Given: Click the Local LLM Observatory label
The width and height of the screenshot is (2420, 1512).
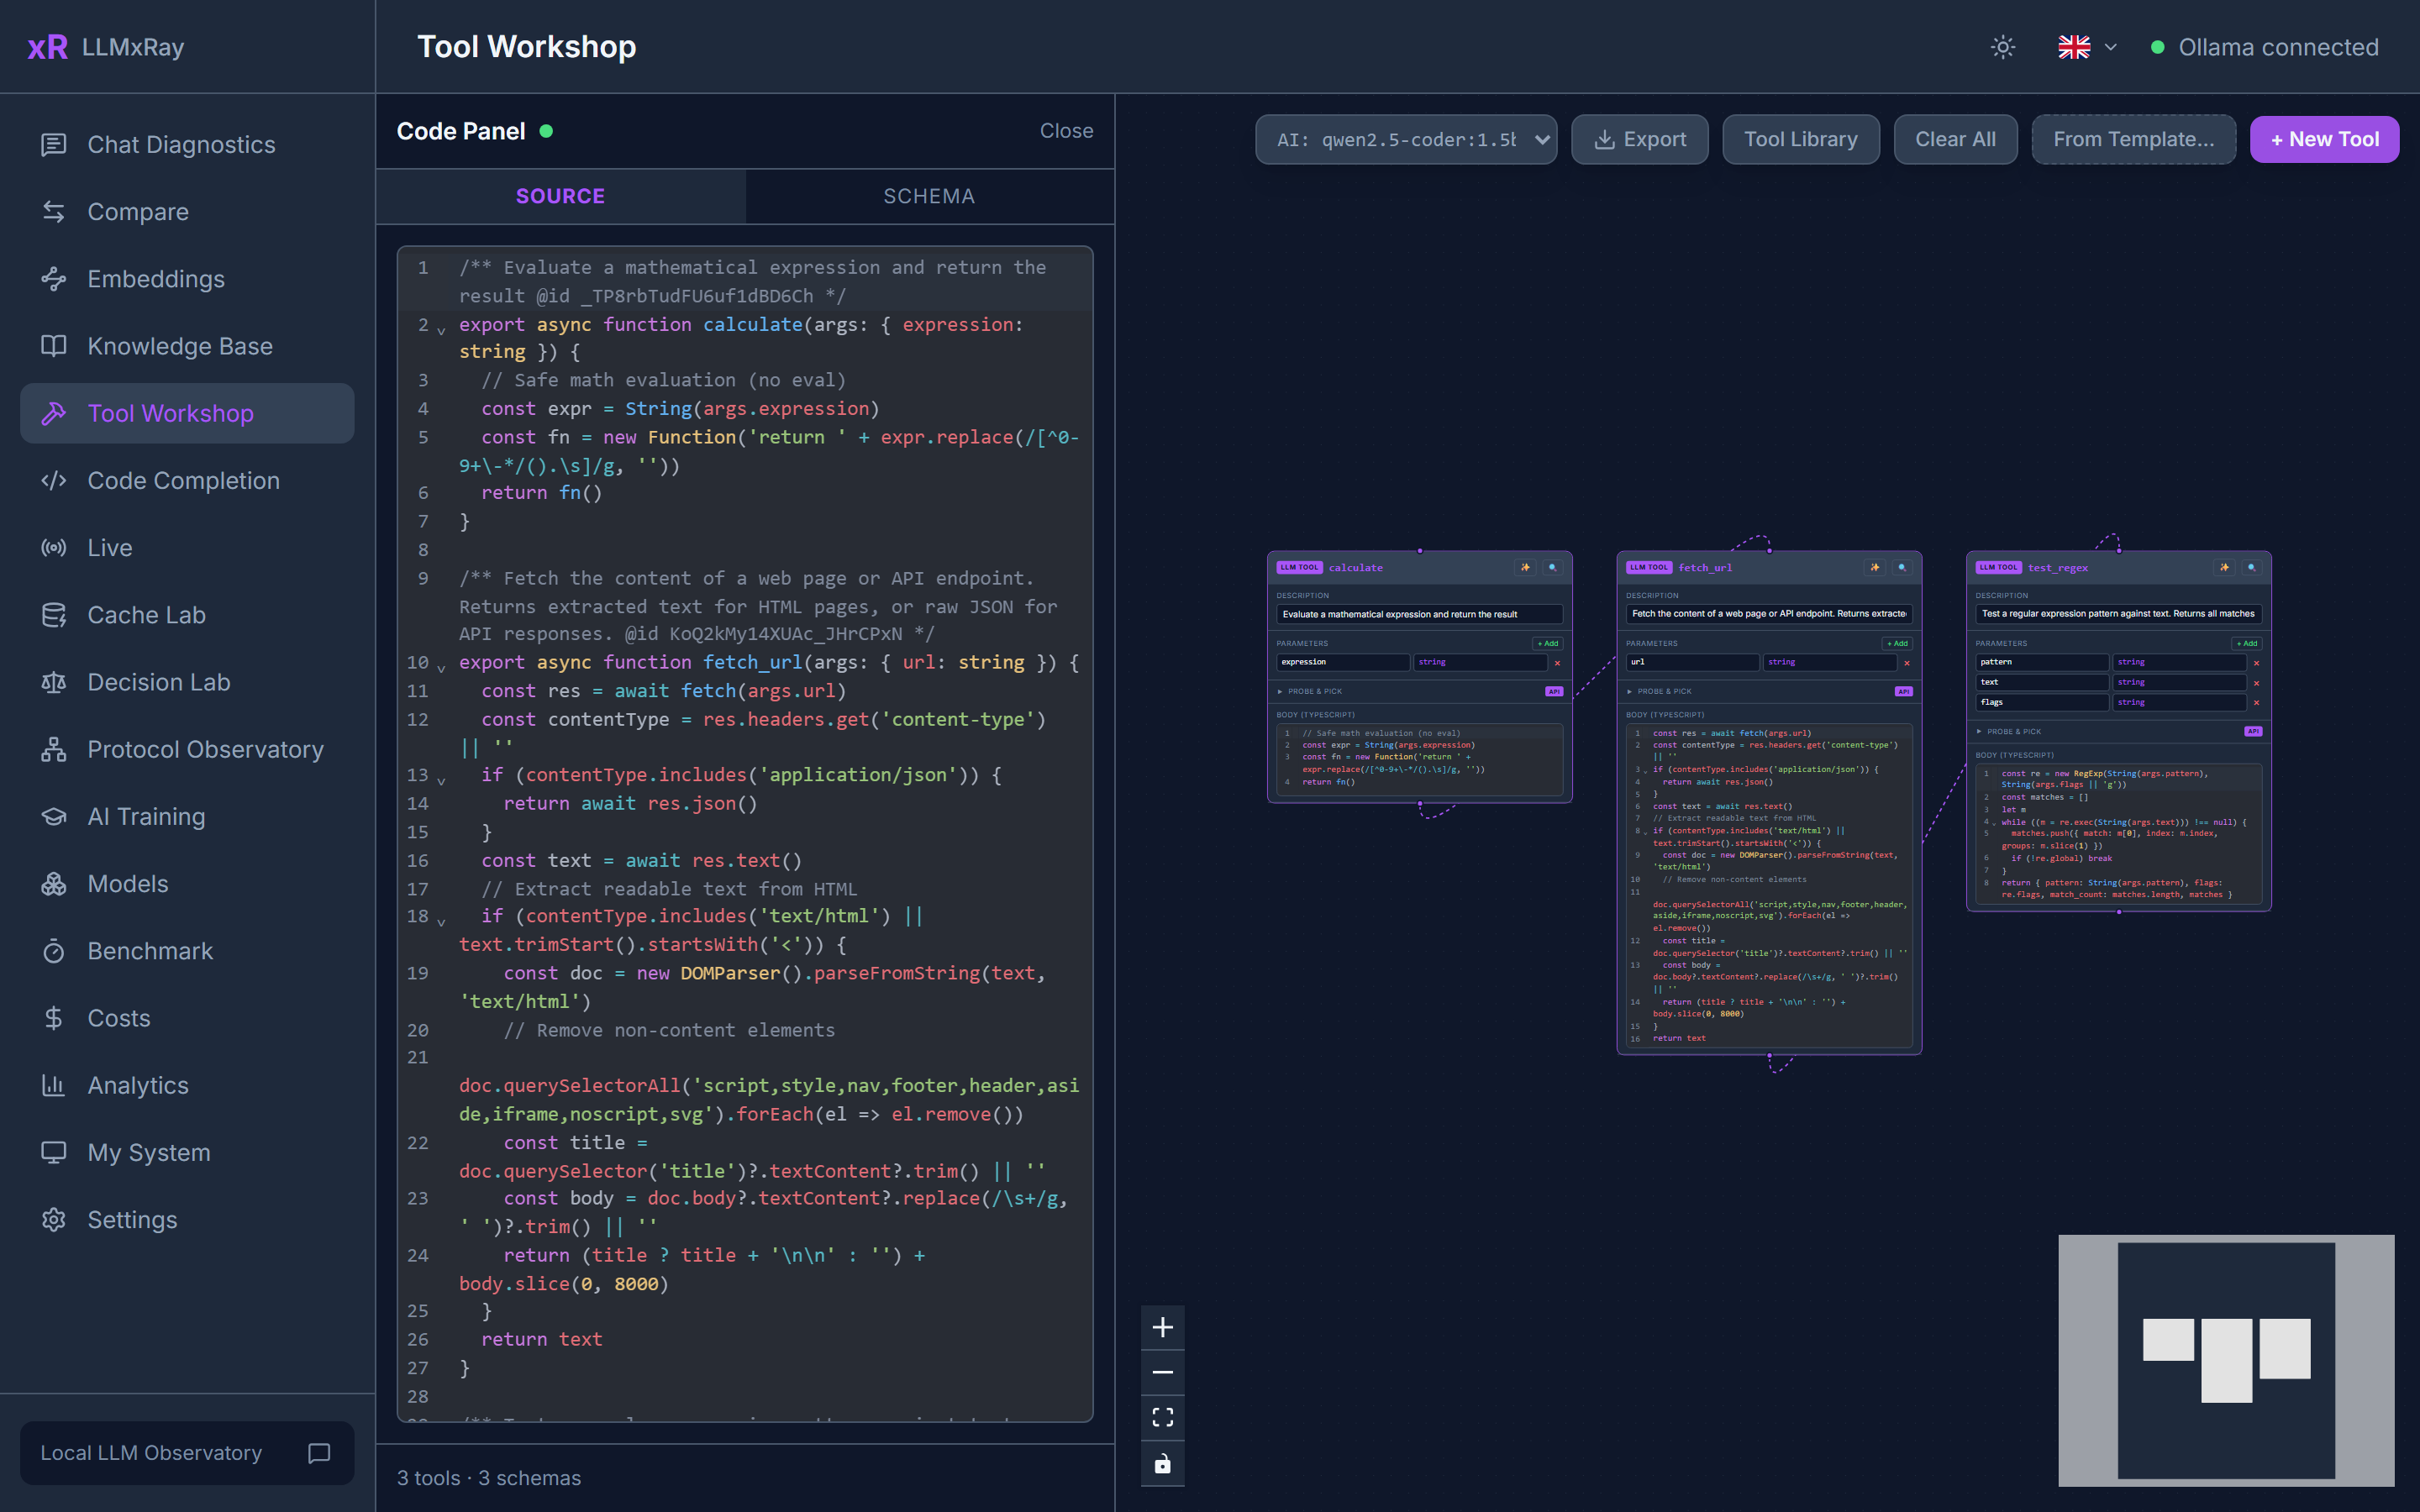Looking at the screenshot, I should click(151, 1453).
